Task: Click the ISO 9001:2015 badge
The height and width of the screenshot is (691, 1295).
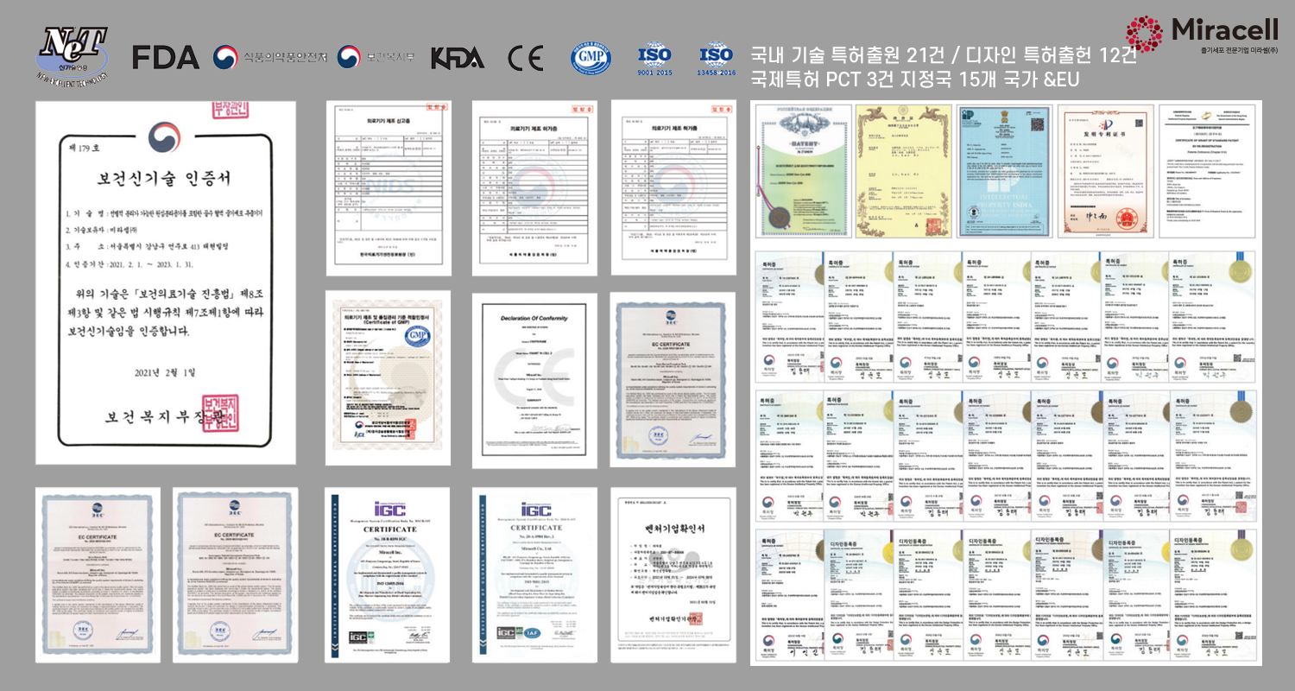Action: click(x=654, y=59)
